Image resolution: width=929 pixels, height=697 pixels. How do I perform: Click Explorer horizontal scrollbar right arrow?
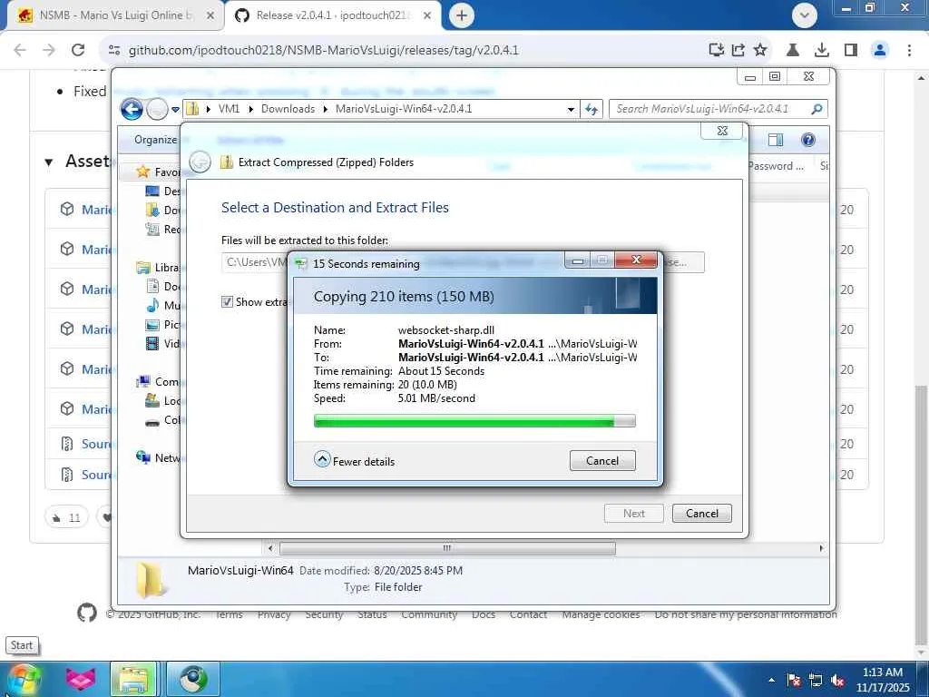[821, 548]
